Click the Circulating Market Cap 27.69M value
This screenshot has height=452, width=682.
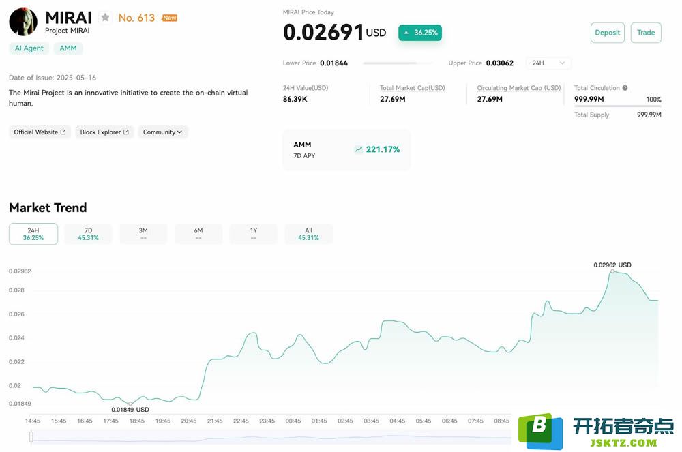coord(490,99)
